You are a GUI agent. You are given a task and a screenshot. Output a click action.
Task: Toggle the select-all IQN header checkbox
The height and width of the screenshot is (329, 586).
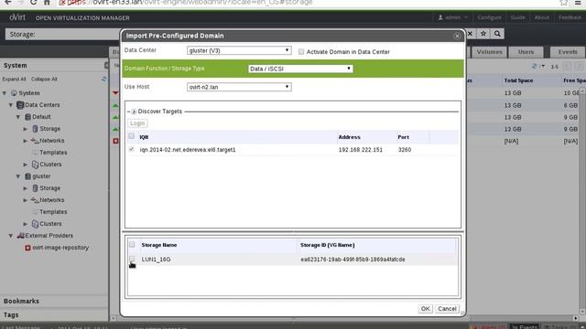point(131,136)
